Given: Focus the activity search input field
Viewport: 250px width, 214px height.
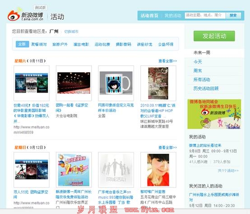Looking at the screenshot, I should (205, 16).
